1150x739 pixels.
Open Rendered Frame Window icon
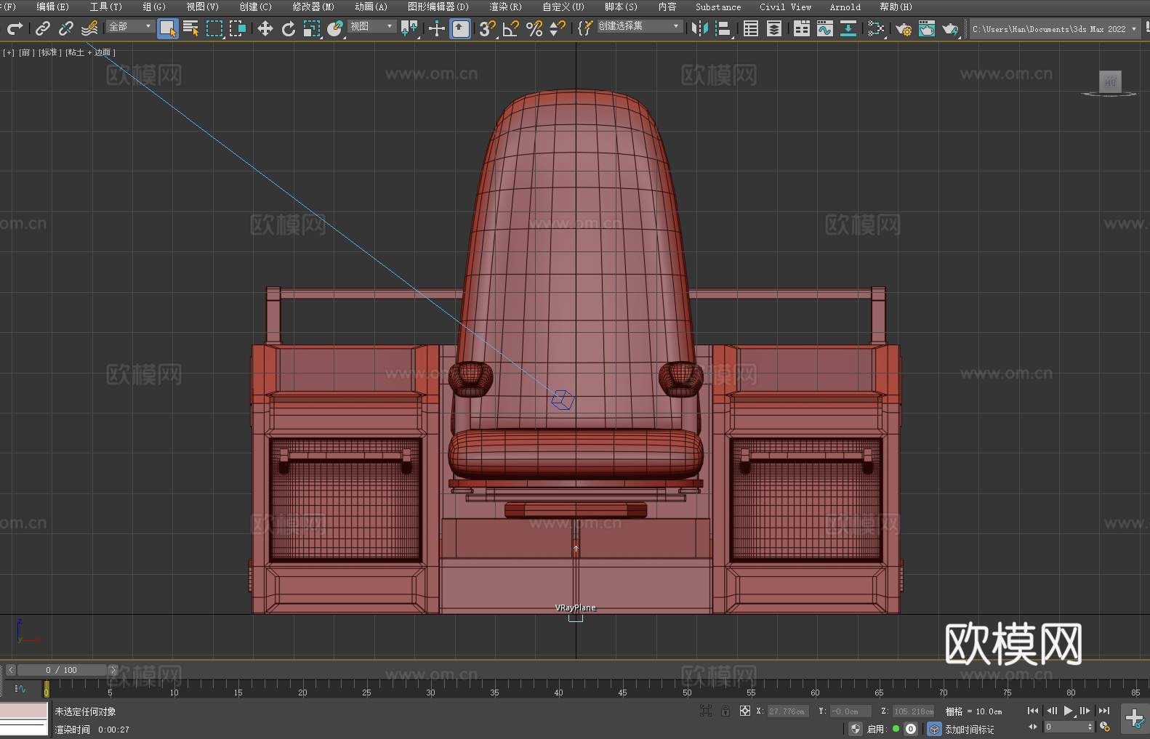[927, 28]
